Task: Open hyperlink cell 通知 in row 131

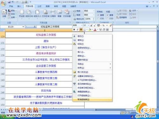Action: [46, 41]
